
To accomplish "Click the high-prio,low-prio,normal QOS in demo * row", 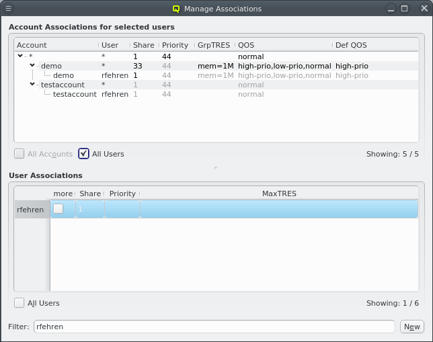I will [x=284, y=66].
